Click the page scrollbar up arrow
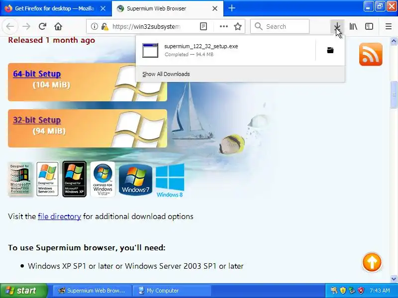The width and height of the screenshot is (398, 298). [x=394, y=41]
